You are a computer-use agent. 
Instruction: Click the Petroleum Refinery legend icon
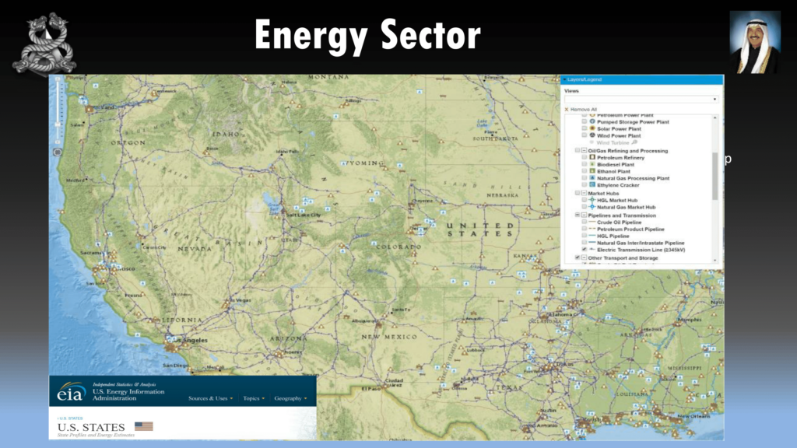coord(592,157)
